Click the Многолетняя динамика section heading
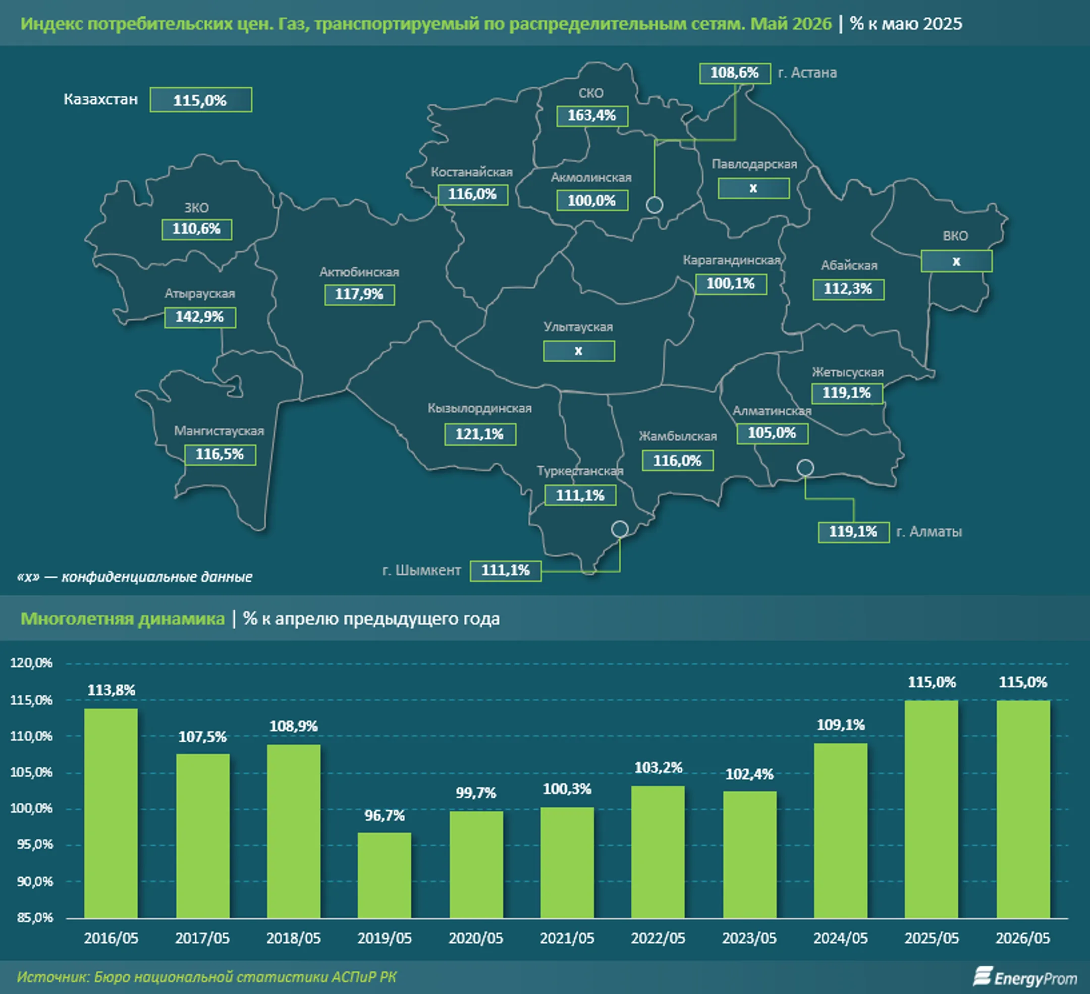Screen dimensions: 1090x994 click(x=123, y=619)
